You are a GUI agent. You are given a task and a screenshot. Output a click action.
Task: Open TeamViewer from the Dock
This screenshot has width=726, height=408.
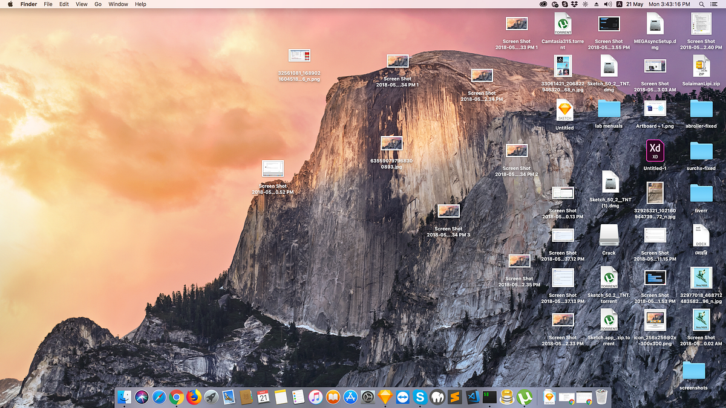coord(403,397)
